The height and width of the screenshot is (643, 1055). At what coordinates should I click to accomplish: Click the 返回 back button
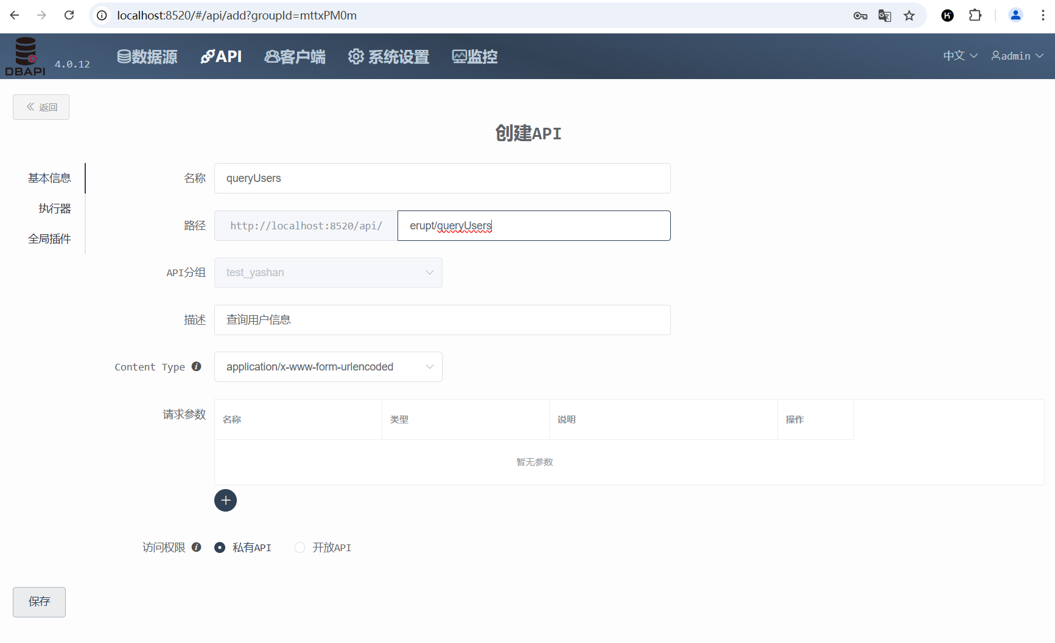(x=41, y=106)
